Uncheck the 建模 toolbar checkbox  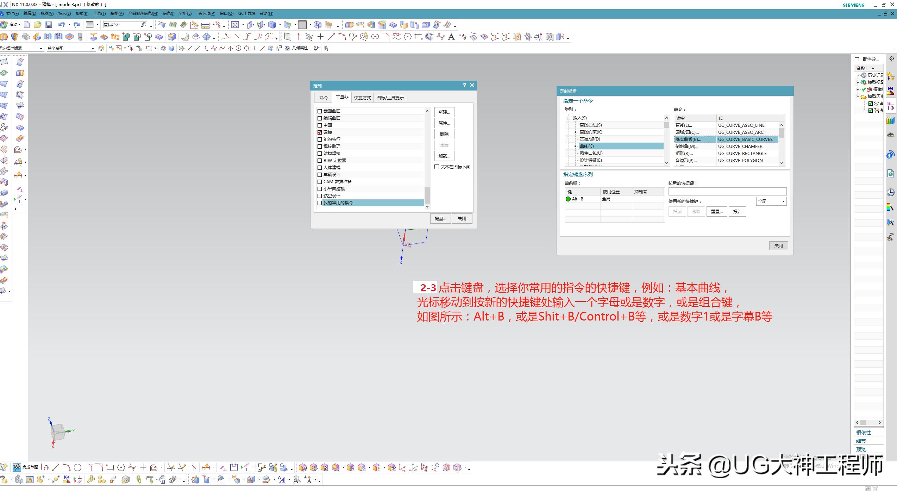(320, 132)
